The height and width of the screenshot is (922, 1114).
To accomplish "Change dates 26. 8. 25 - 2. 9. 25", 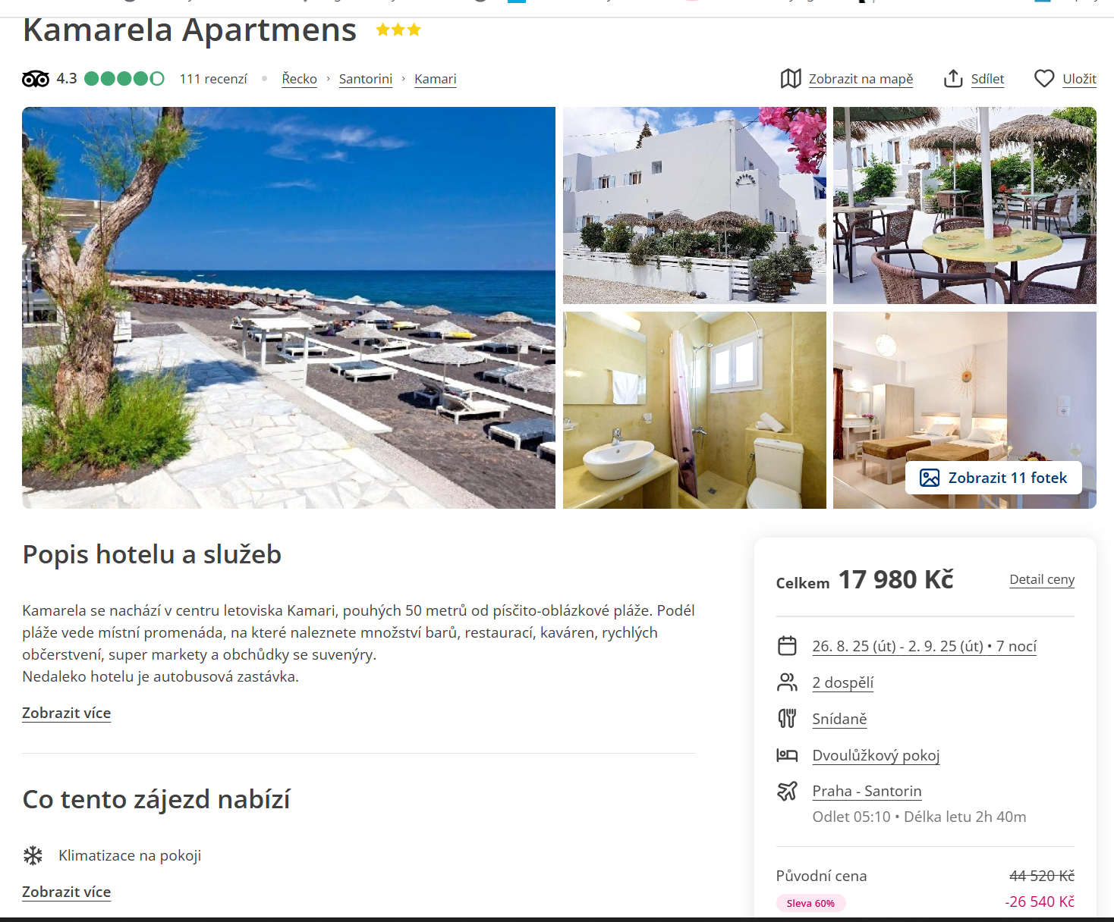I will [x=924, y=646].
